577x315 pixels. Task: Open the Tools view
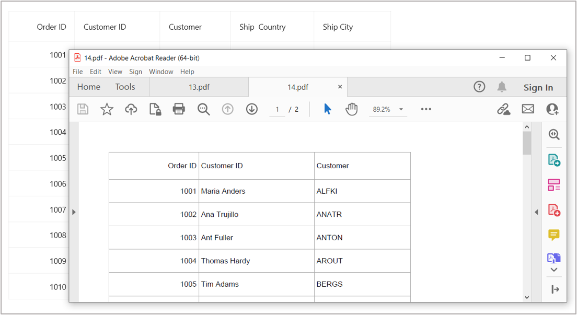pyautogui.click(x=125, y=87)
